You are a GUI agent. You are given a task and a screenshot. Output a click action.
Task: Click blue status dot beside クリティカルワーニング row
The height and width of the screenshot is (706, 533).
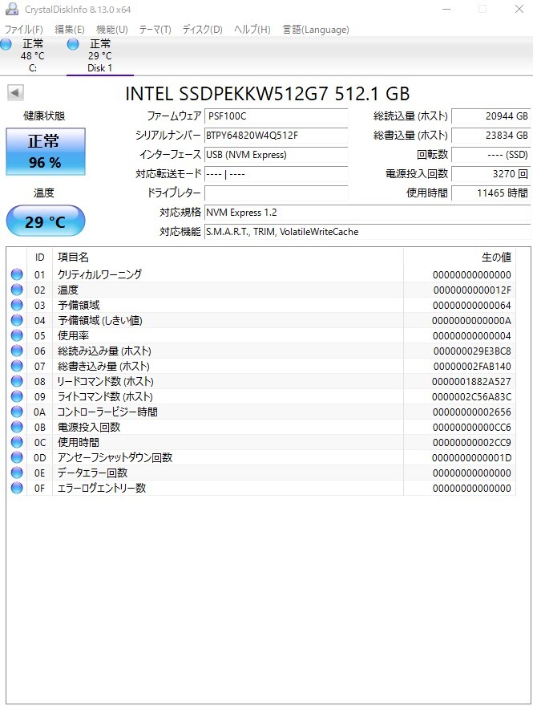[x=18, y=274]
